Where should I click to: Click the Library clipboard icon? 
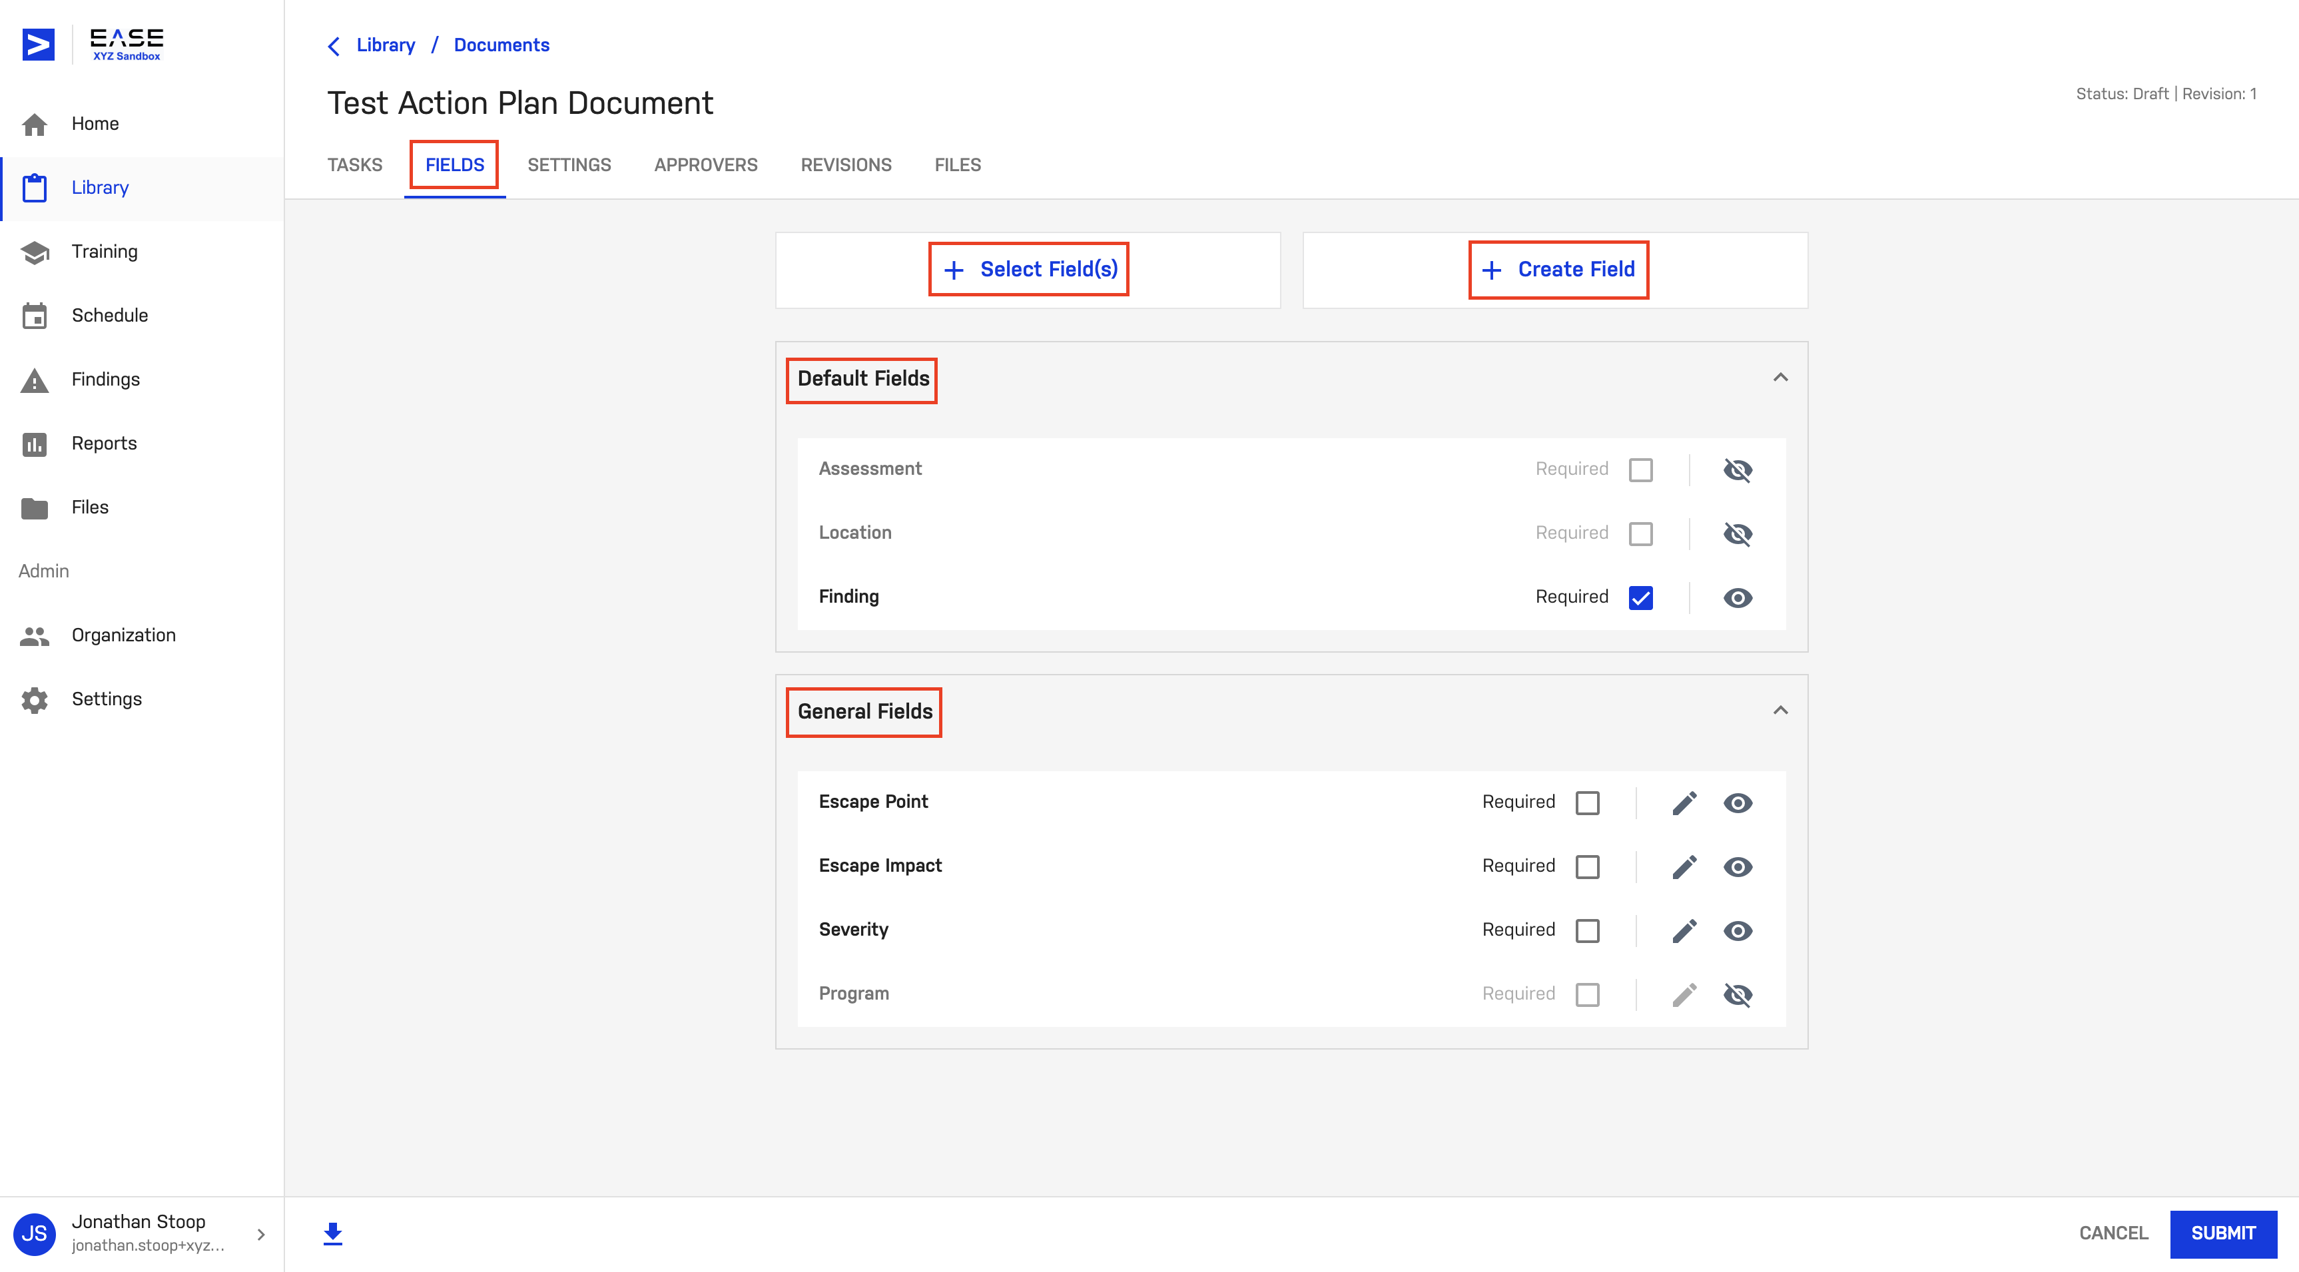[35, 187]
